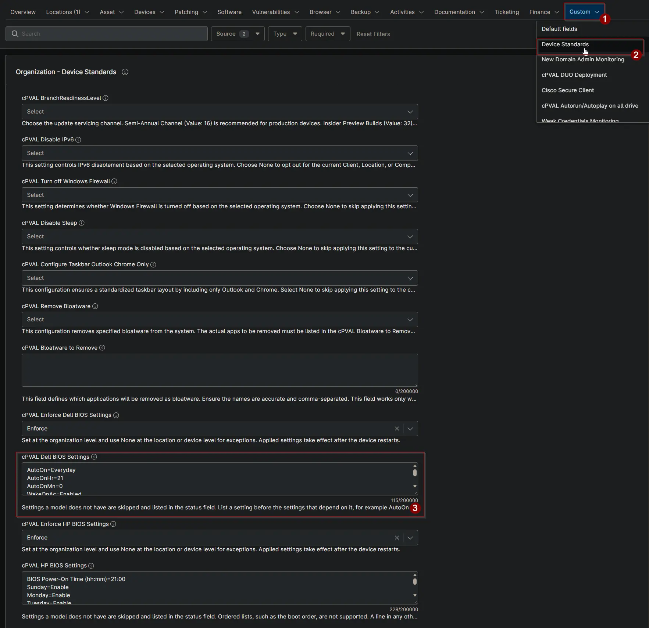The image size is (649, 628).
Task: Click info icon for Enforce HP BIOS Settings
Action: click(x=113, y=524)
